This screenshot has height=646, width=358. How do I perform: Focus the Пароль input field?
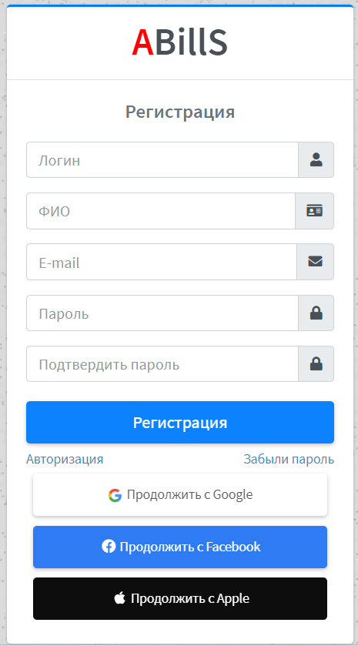point(162,313)
